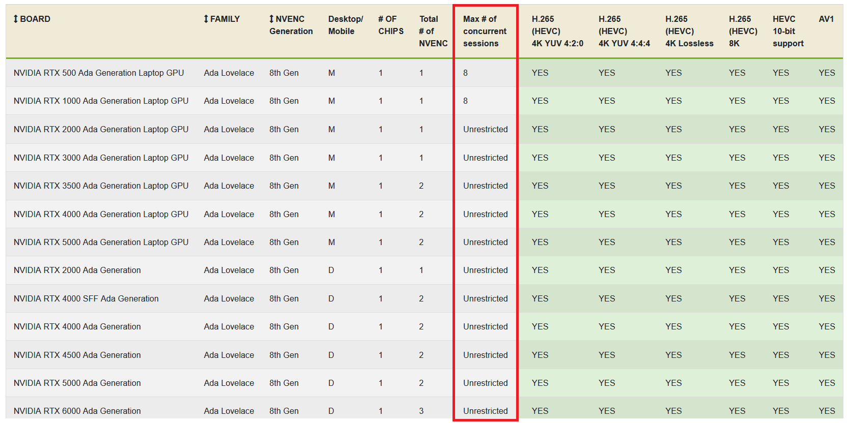
Task: Click the # OF CHIPS column header
Action: point(391,25)
